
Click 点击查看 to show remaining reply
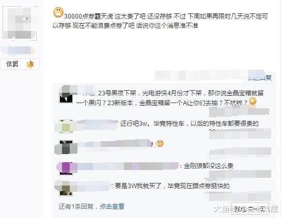pyautogui.click(x=112, y=207)
